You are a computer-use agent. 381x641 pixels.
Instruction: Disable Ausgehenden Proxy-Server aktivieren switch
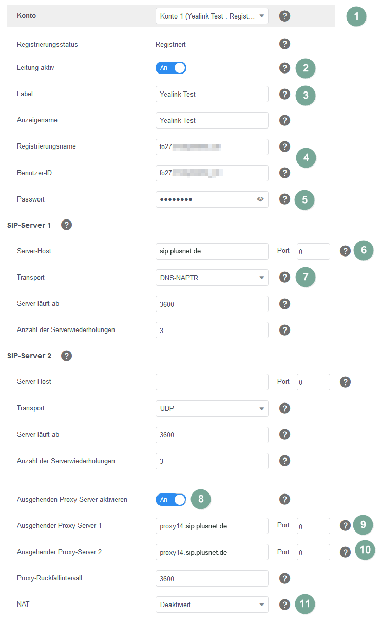(171, 499)
